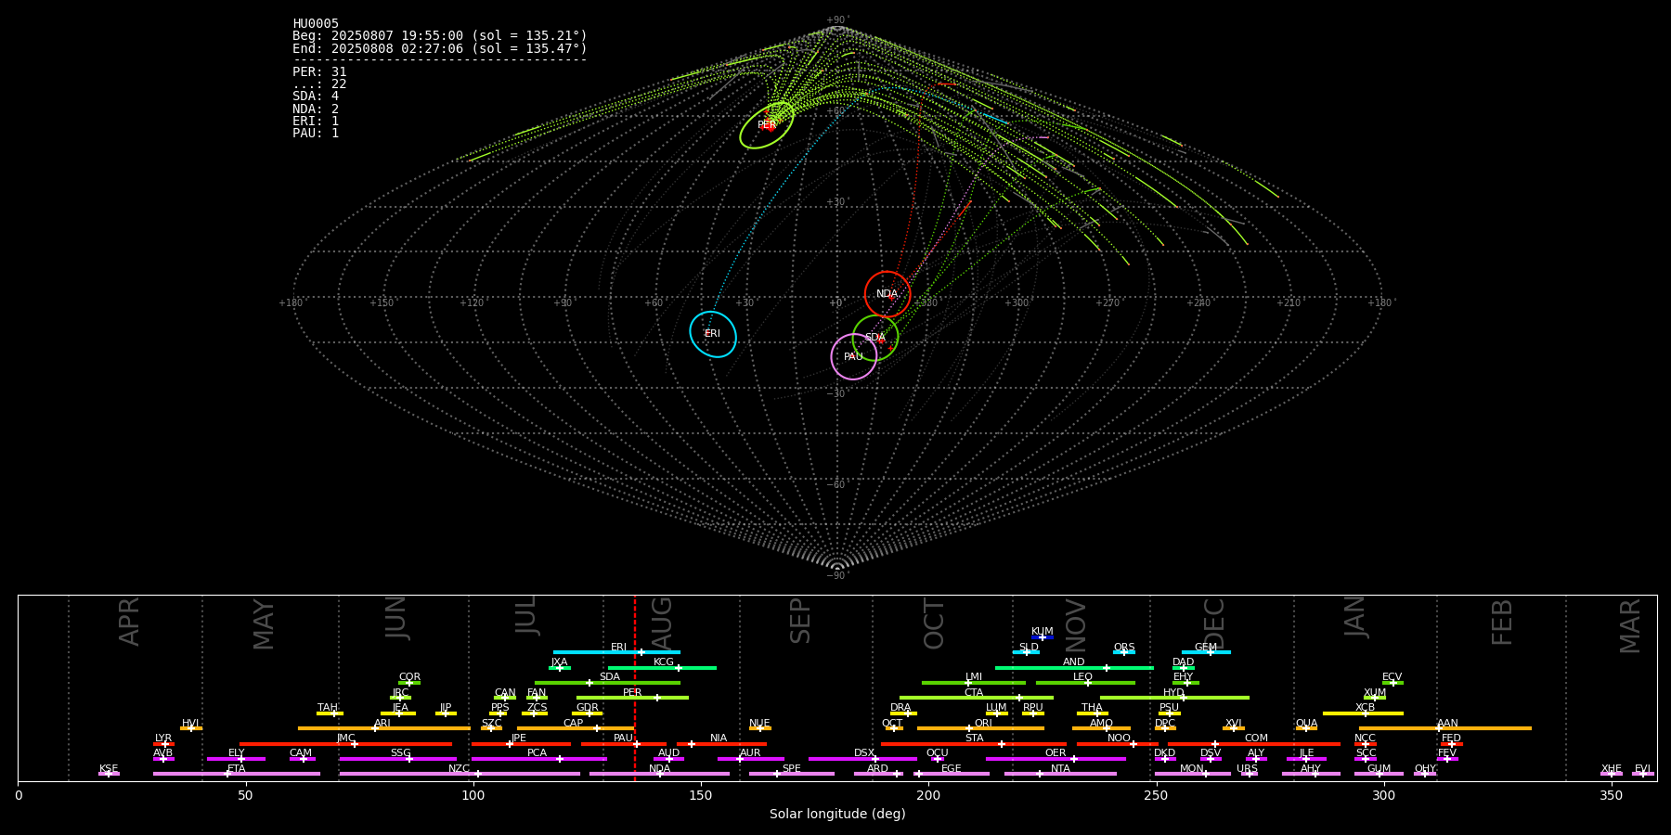The width and height of the screenshot is (1671, 835).
Task: Click the SLD shower bar in the timeline
Action: [1027, 652]
